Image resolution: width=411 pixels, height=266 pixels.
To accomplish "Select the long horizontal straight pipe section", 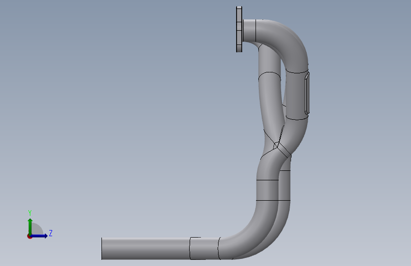I will 146,248.
